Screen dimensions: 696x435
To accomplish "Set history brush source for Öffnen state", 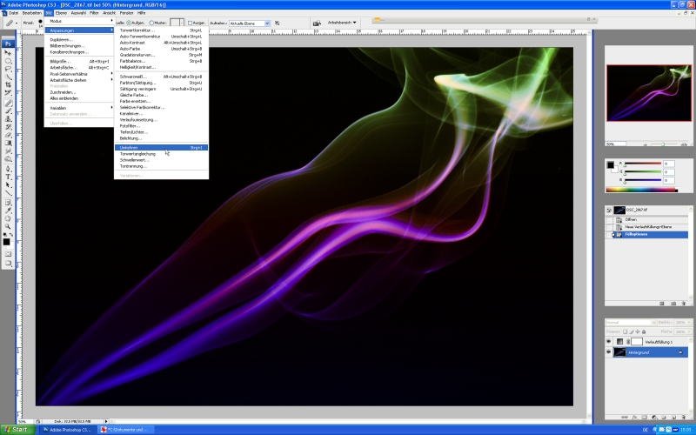I will (609, 219).
